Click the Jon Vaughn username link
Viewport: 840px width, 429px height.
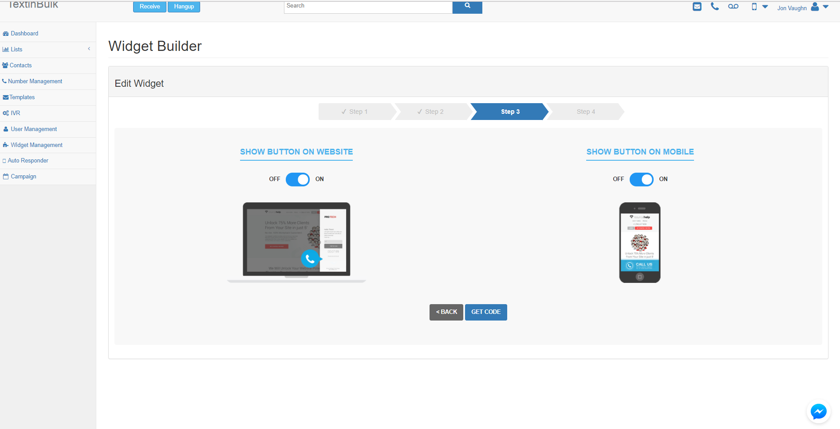792,8
